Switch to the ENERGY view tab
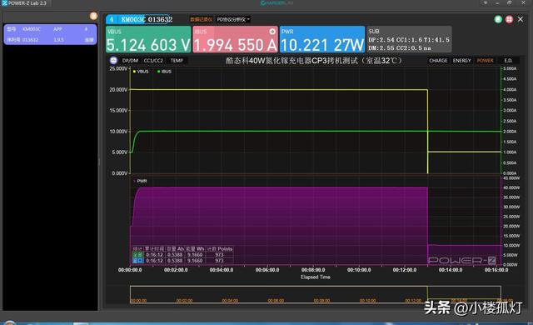Viewport: 533px width, 325px height. click(x=462, y=61)
